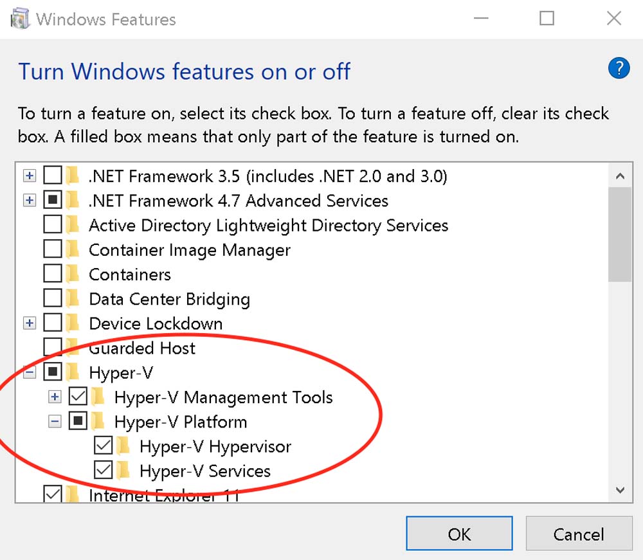Click the Containers folder icon

pyautogui.click(x=73, y=275)
